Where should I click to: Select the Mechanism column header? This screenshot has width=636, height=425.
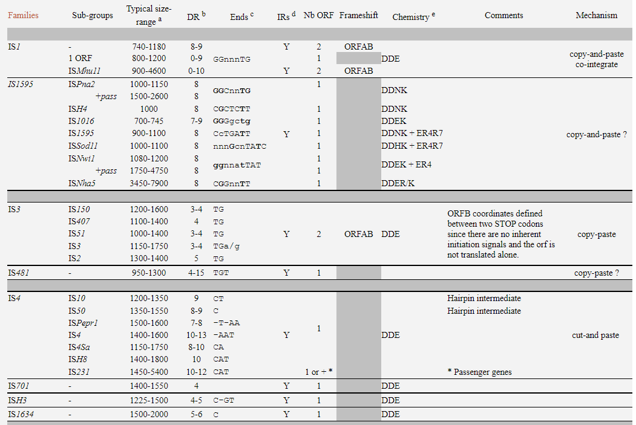[x=597, y=15]
